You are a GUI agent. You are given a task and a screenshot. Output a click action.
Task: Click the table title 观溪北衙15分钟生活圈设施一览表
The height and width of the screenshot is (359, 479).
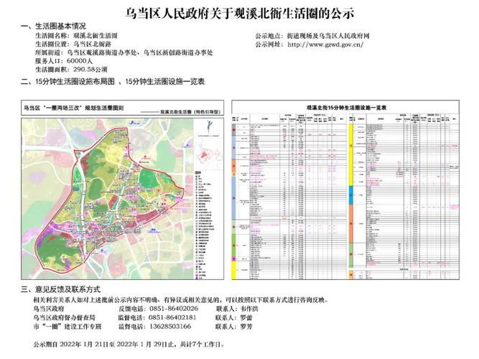[346, 108]
